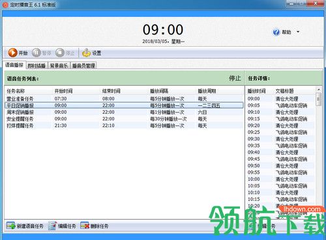Image resolution: width=326 pixels, height=240 pixels.
Task: Click the 08:00 end time cell
Action: coord(108,99)
